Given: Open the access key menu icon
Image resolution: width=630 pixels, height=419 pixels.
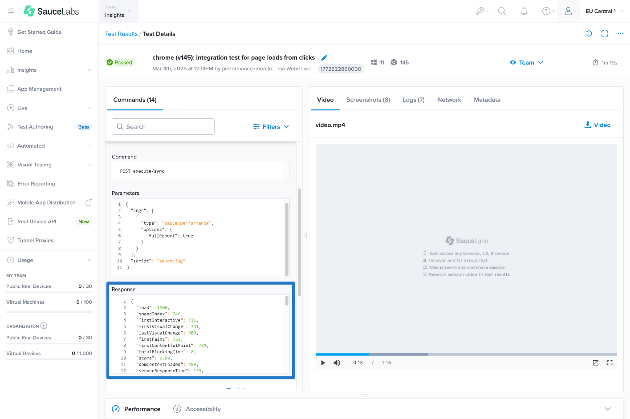Looking at the screenshot, I should pyautogui.click(x=481, y=11).
